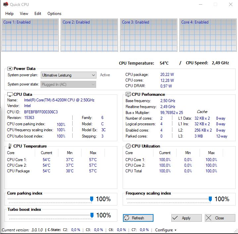Open the System power state dropdown

pyautogui.click(x=68, y=85)
